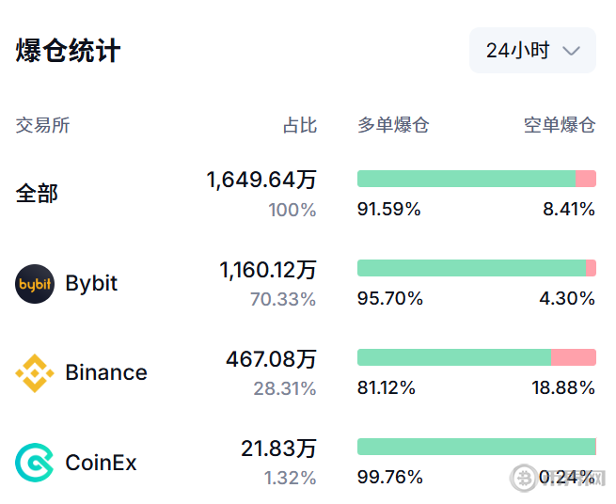Click the 爆仓统计 section title

click(69, 51)
